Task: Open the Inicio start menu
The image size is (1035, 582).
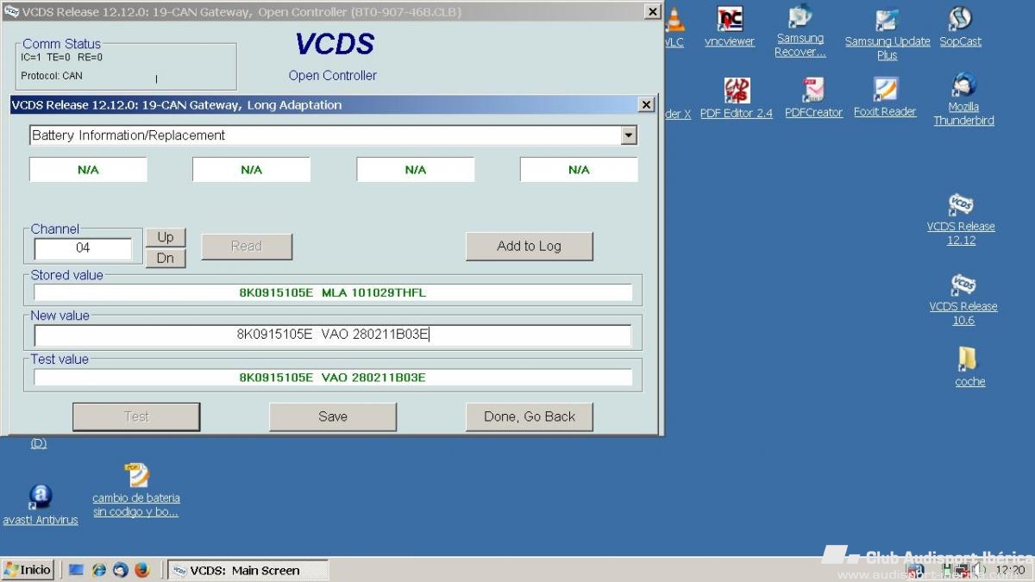Action: pyautogui.click(x=28, y=570)
